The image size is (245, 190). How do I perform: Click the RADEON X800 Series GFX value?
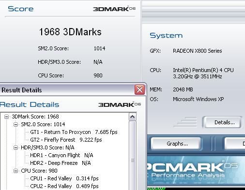pos(198,51)
